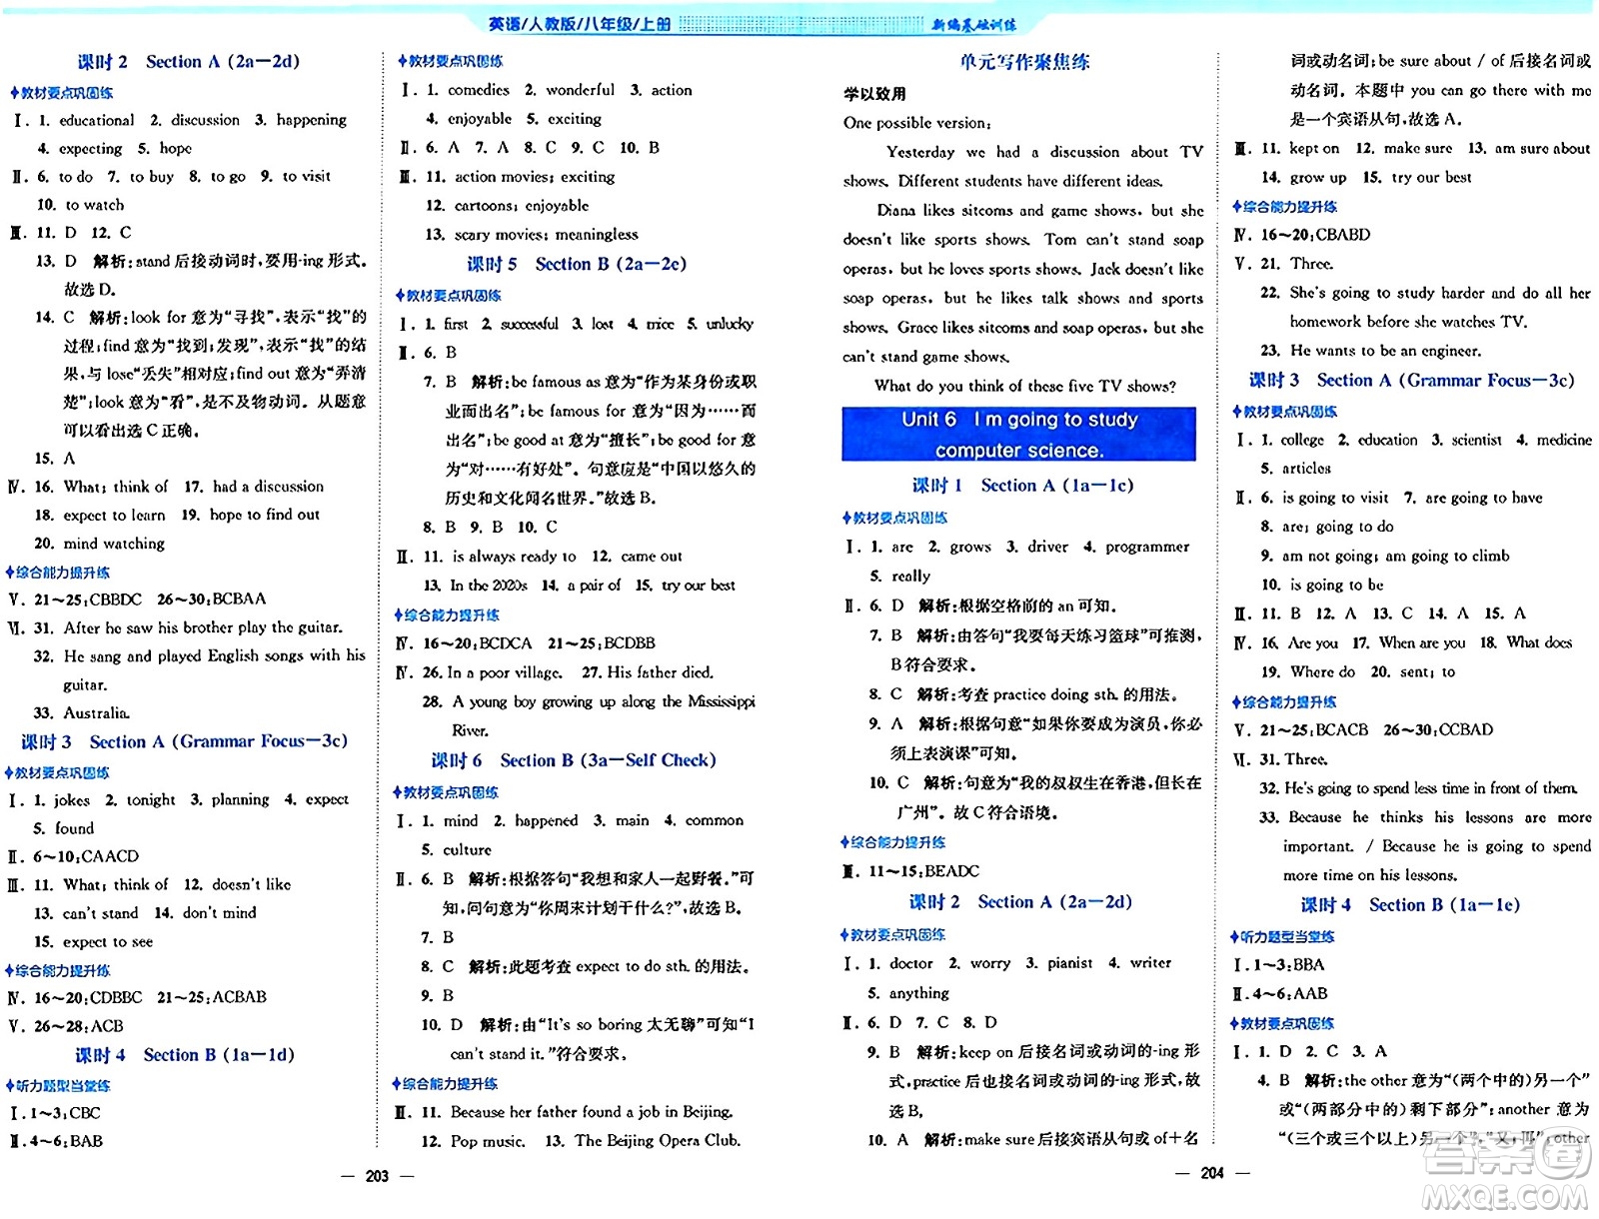Click the answer '12. cartoons; enjoyable'
The image size is (1599, 1219).
tap(507, 206)
